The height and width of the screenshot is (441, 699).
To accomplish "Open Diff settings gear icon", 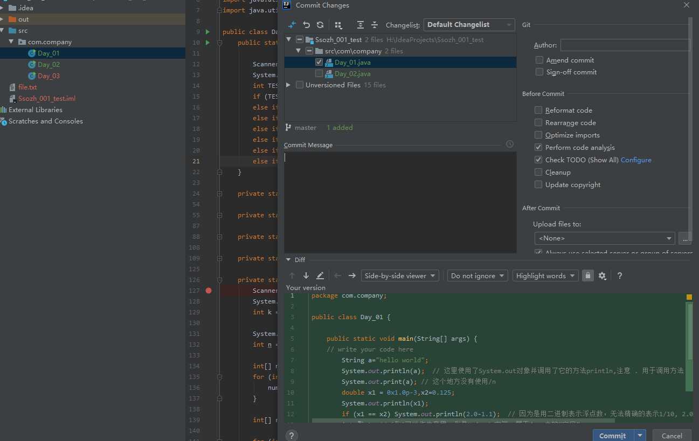I will point(602,275).
